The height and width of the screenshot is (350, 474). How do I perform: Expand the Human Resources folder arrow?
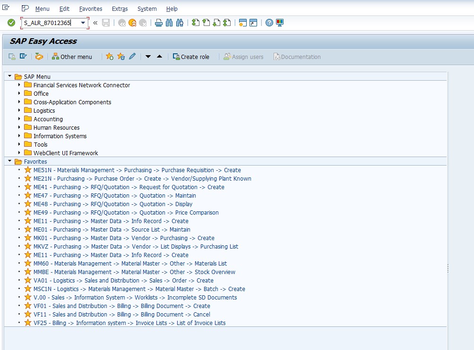[19, 127]
